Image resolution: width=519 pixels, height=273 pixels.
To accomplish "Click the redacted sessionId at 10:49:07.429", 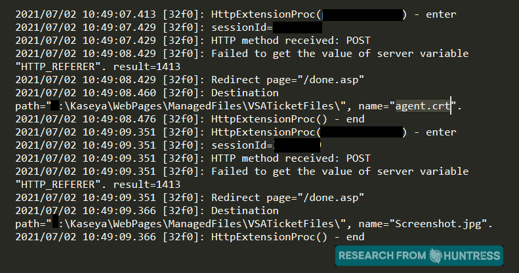I will coord(297,27).
